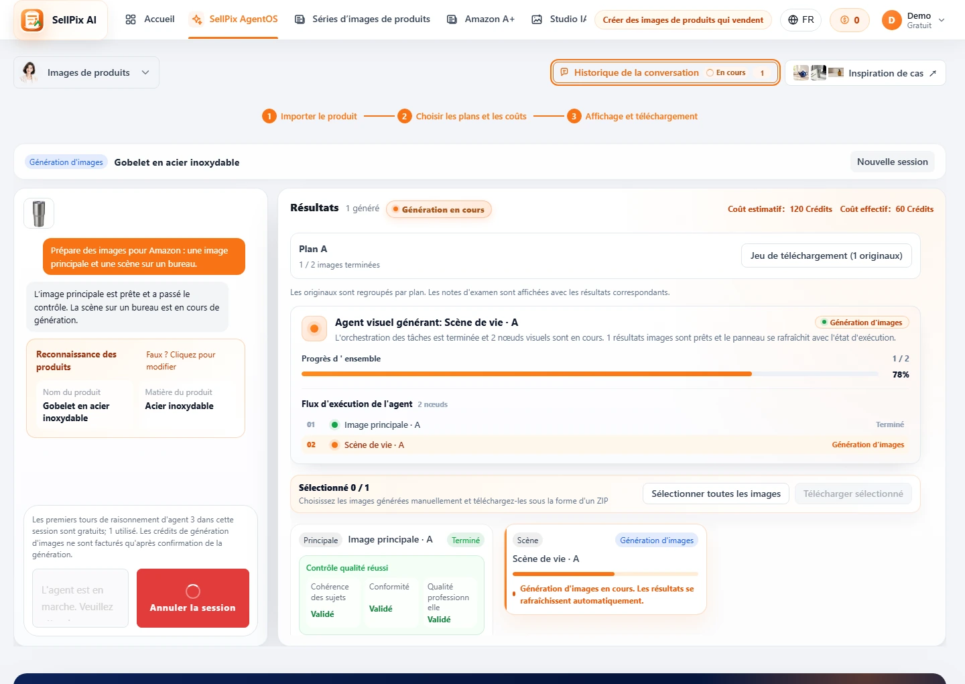
Task: Click 'Faux ? Cliquez pour modifier'
Action: pyautogui.click(x=181, y=361)
